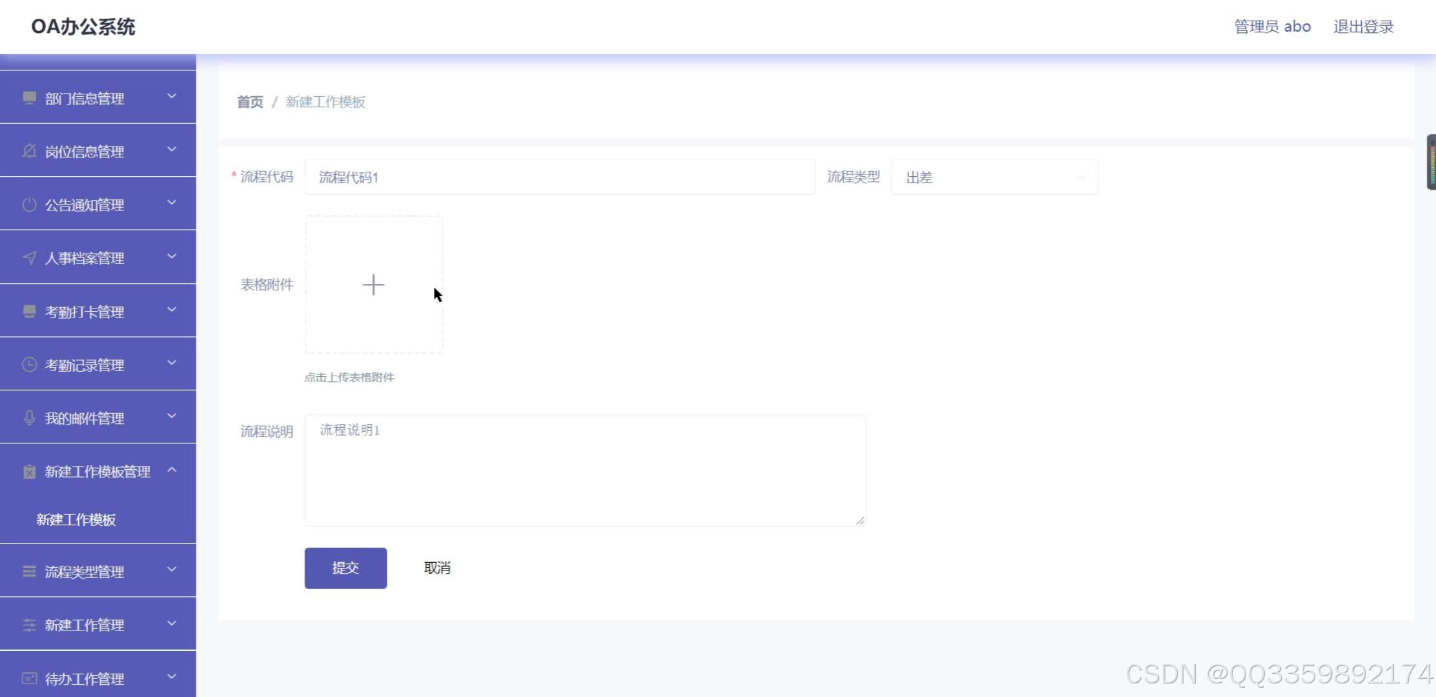Click the 我的邮件管理 microphone icon
Viewport: 1436px width, 697px height.
28,417
